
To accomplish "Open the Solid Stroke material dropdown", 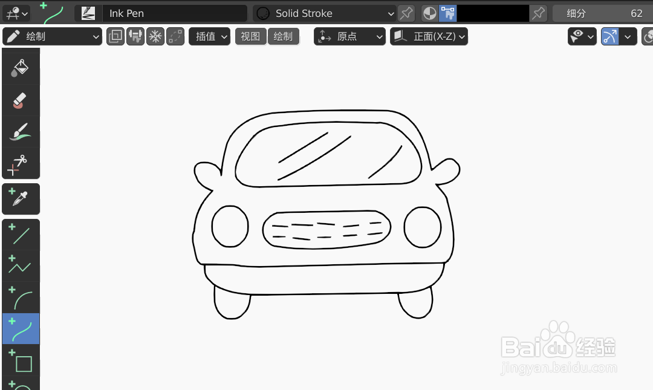I will pos(325,13).
